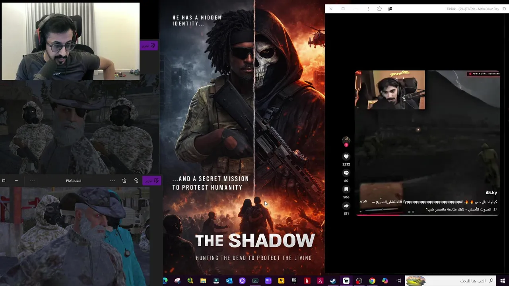This screenshot has height=286, width=509.
Task: Open Copilot from the taskbar
Action: (x=385, y=281)
